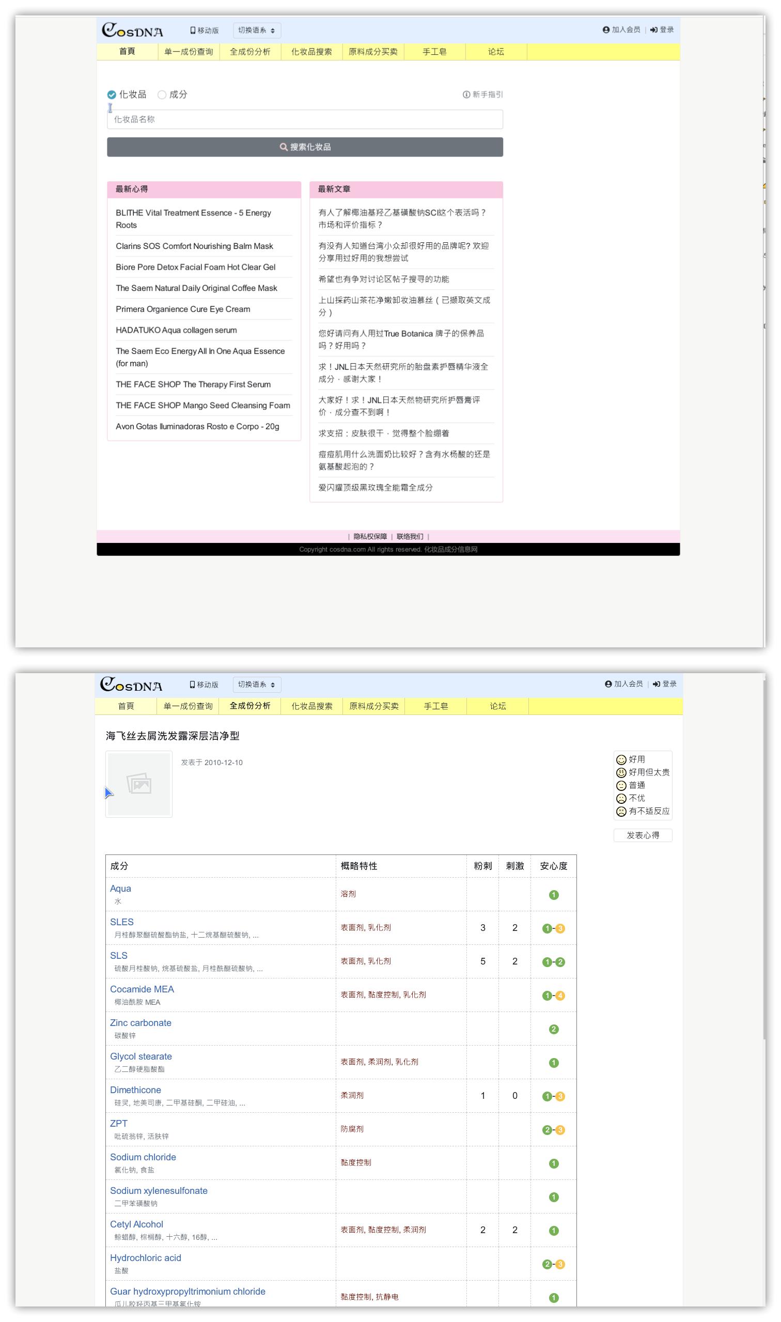Viewport: 781px width, 1322px height.
Task: Click 加入会员 in the analysis window header
Action: pos(624,684)
